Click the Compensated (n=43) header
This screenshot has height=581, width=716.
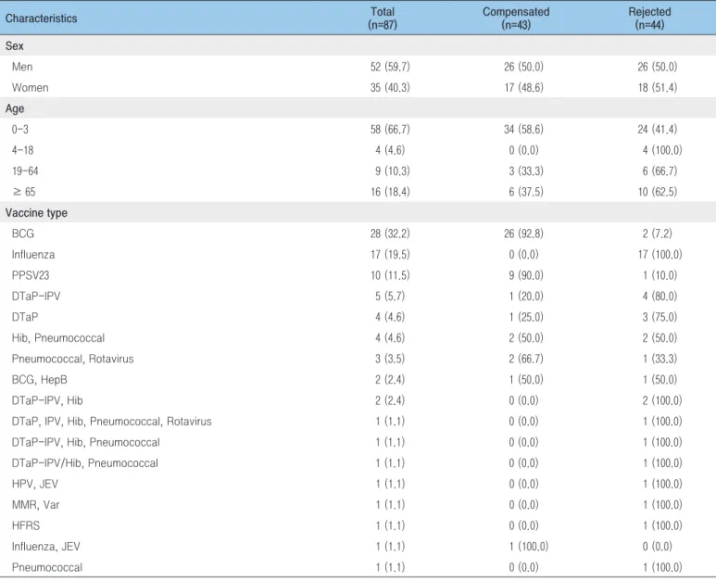[x=516, y=19]
